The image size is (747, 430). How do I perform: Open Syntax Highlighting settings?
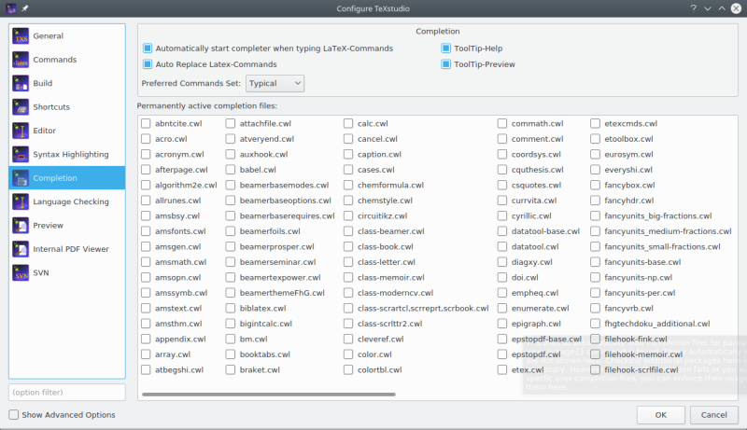[66, 154]
